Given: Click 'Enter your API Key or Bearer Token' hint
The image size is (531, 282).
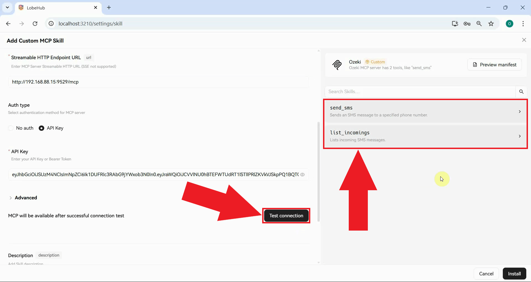Looking at the screenshot, I should click(41, 159).
